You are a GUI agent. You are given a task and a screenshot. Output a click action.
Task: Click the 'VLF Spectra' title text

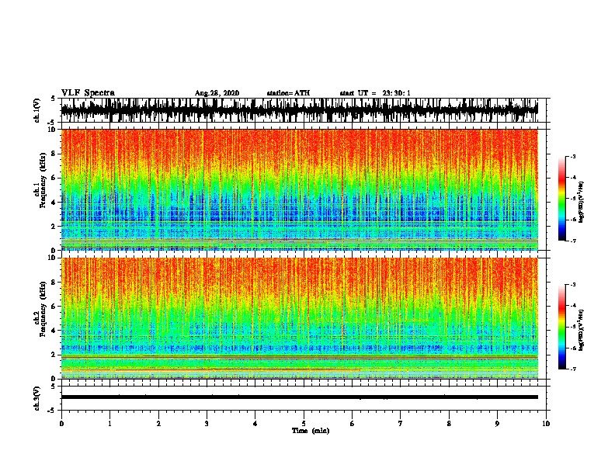(x=88, y=93)
